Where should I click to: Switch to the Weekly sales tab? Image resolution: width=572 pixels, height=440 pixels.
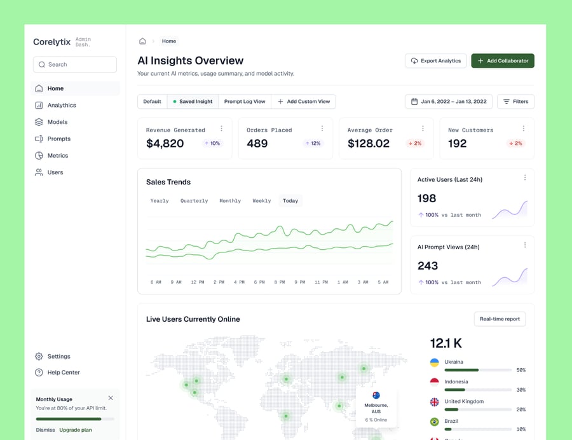[261, 201]
